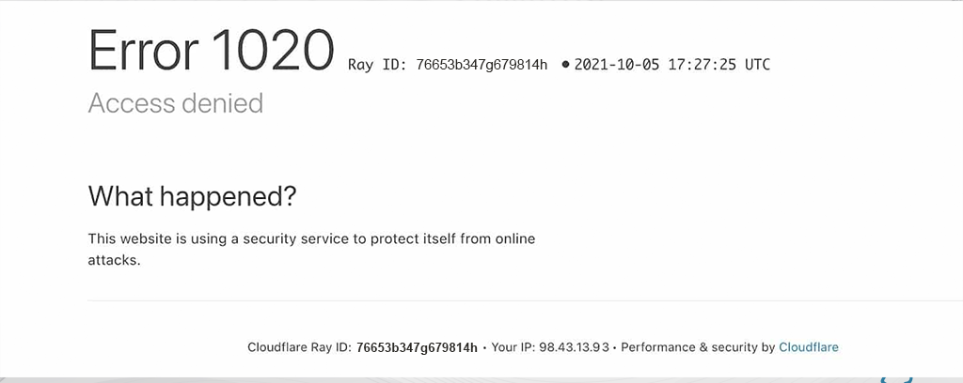Click the horizontal divider above the footer
The height and width of the screenshot is (383, 963).
[x=470, y=301]
